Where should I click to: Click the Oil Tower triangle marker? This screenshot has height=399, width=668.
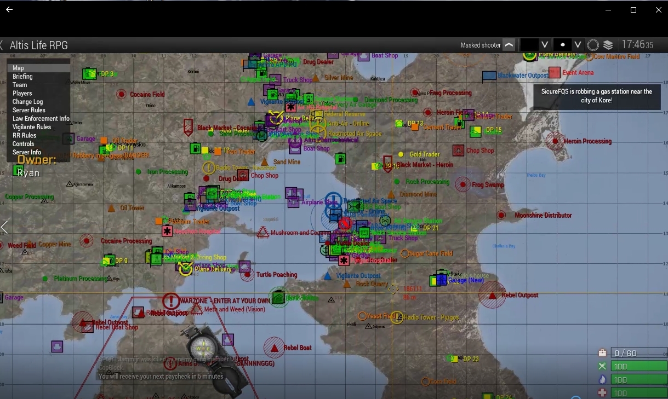click(111, 208)
